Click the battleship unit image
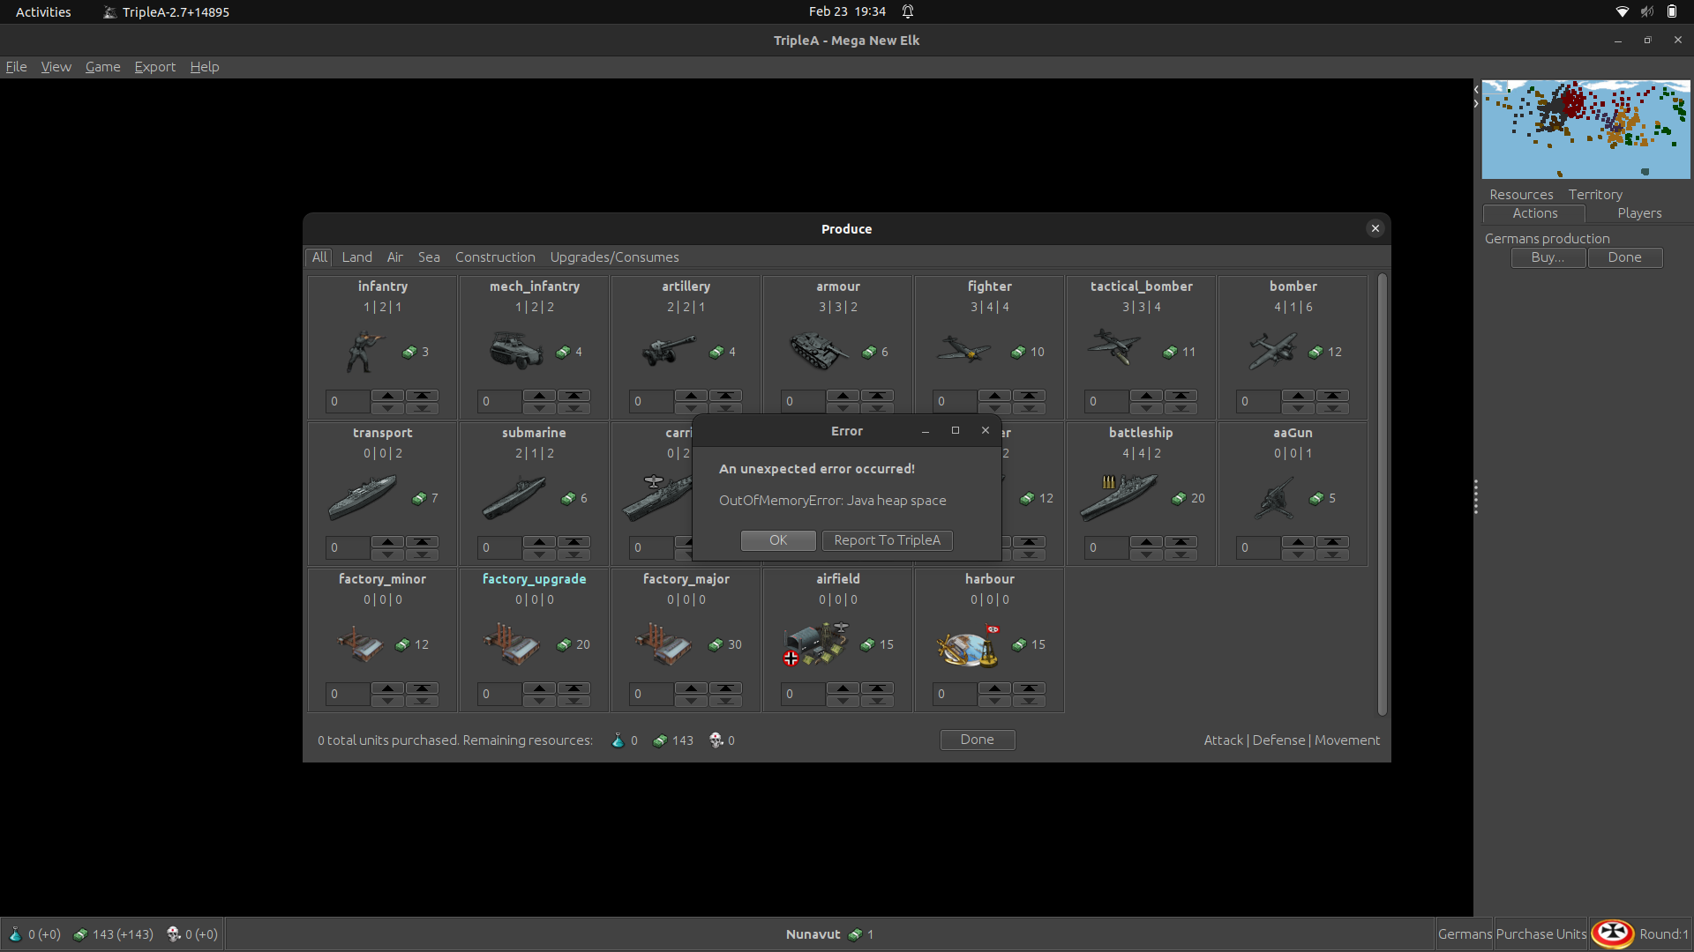The height and width of the screenshot is (952, 1694). [1119, 497]
